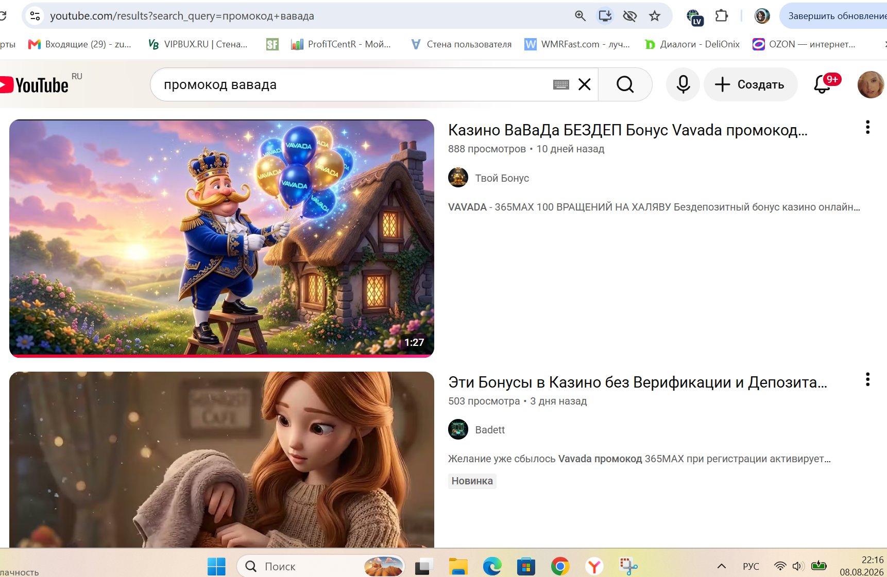
Task: Open the clock and date 22:16
Action: 862,566
